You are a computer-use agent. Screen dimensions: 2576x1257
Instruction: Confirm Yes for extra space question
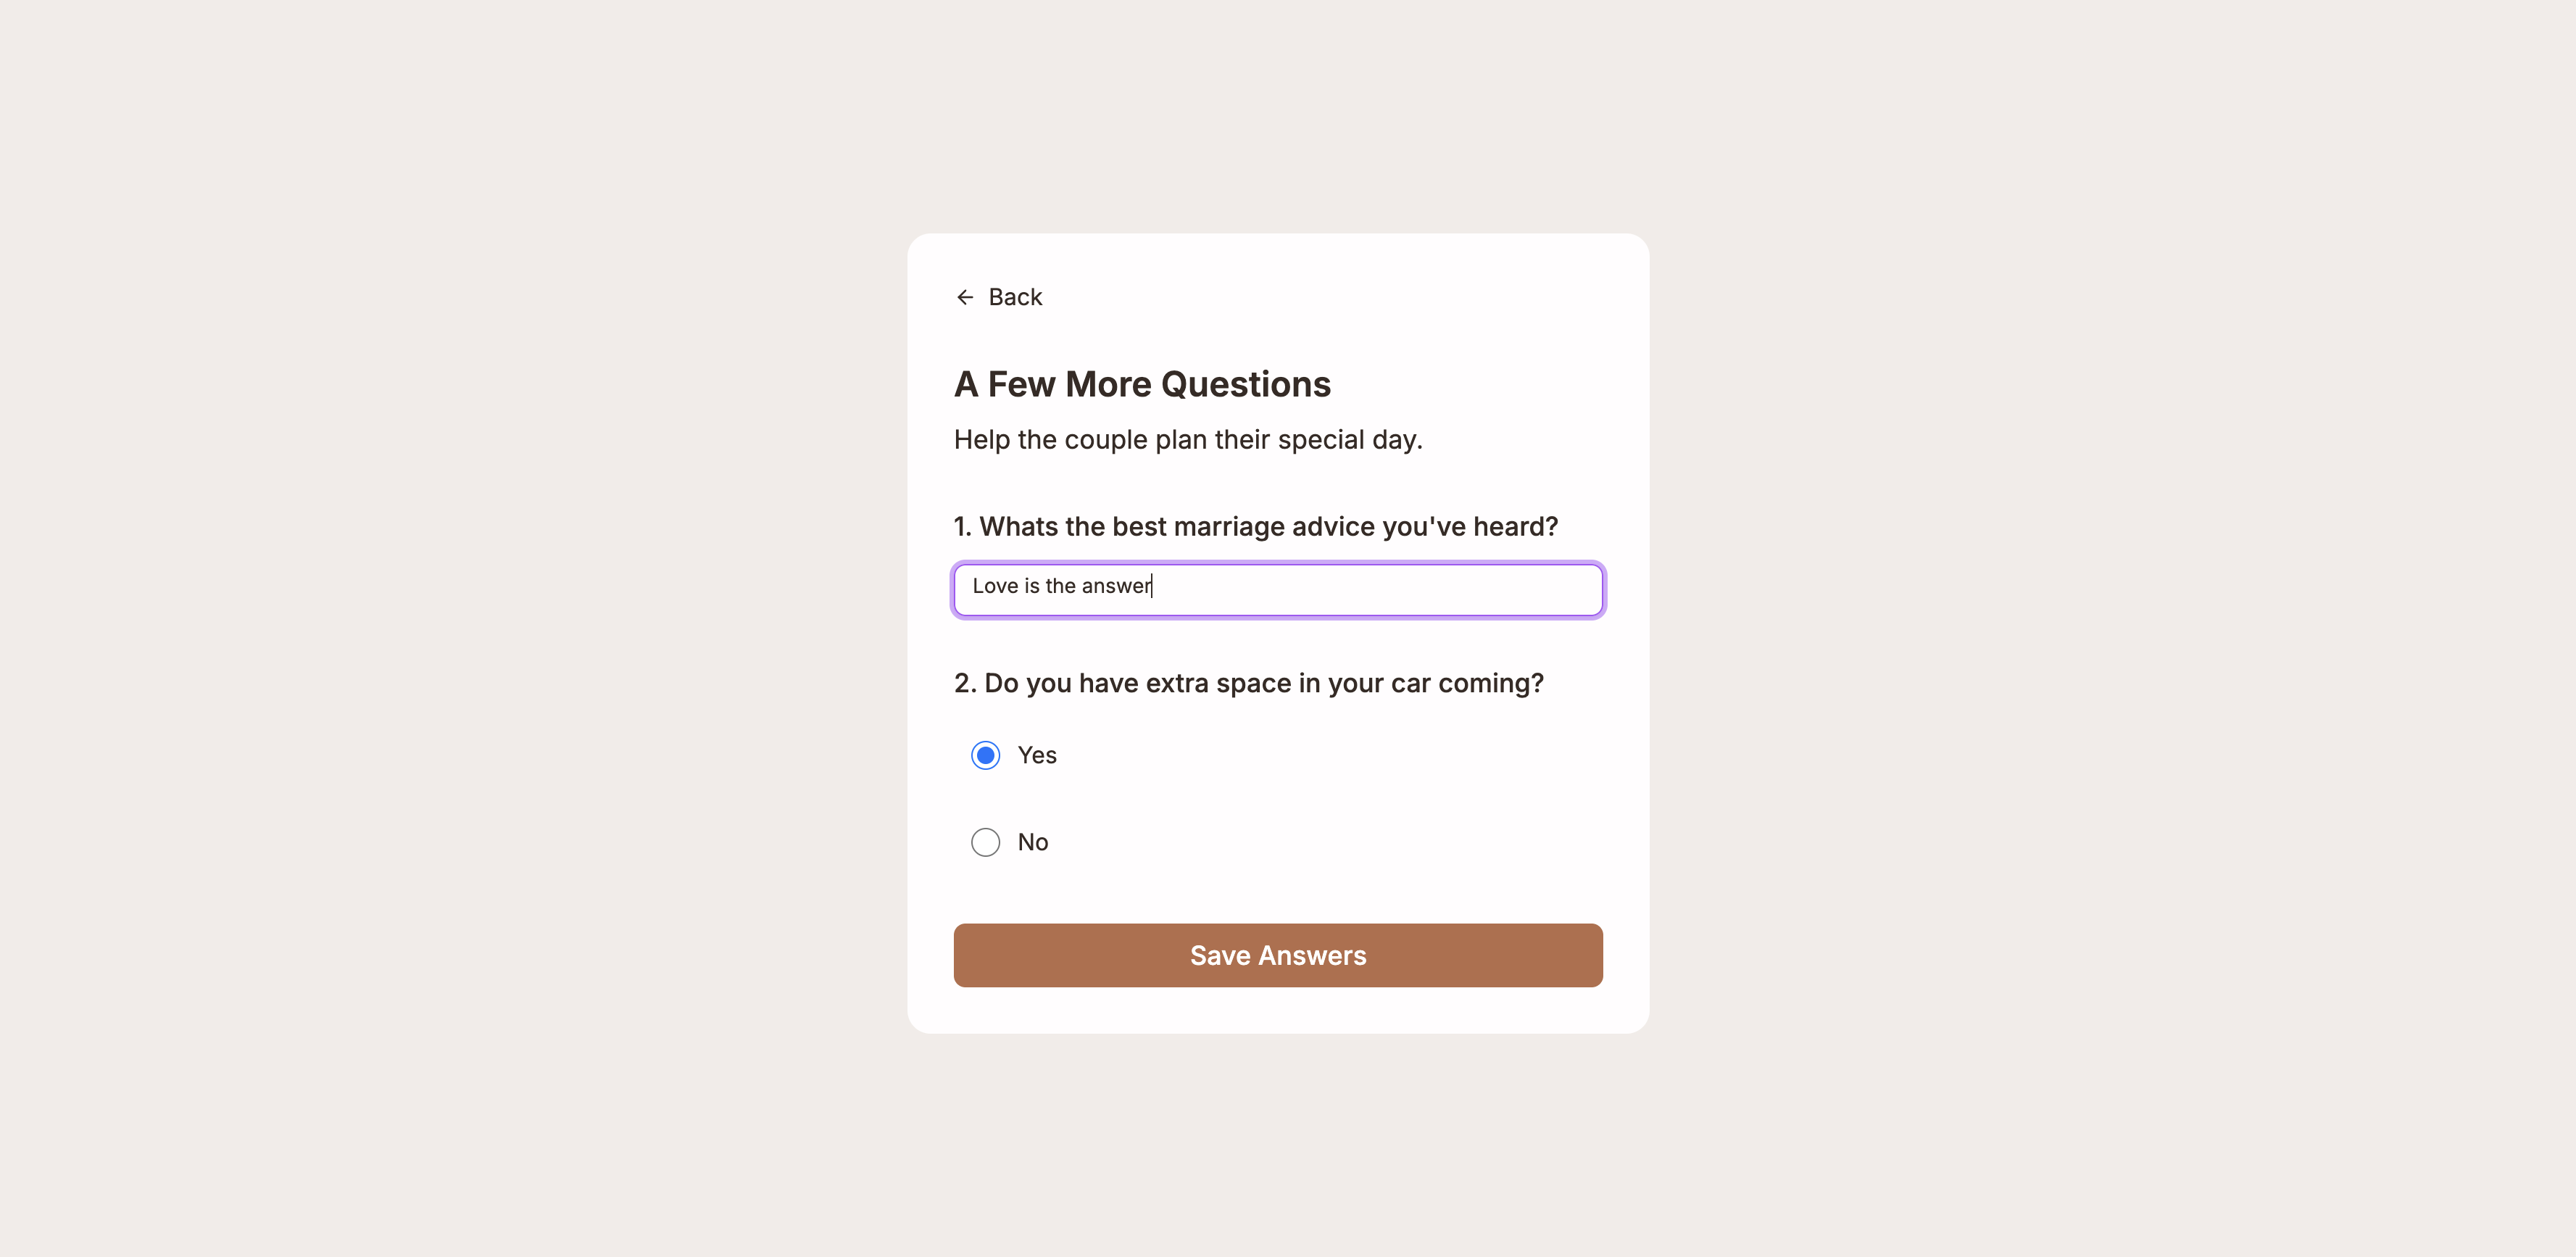pyautogui.click(x=985, y=755)
